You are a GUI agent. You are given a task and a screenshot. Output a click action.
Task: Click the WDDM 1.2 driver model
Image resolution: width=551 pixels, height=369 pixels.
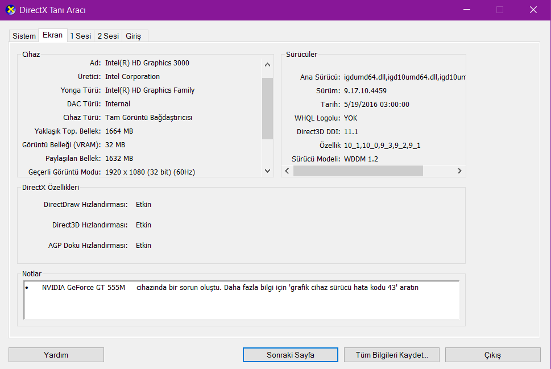point(361,159)
